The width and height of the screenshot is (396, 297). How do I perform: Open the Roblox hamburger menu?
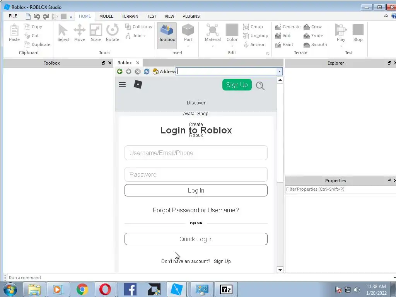point(122,84)
